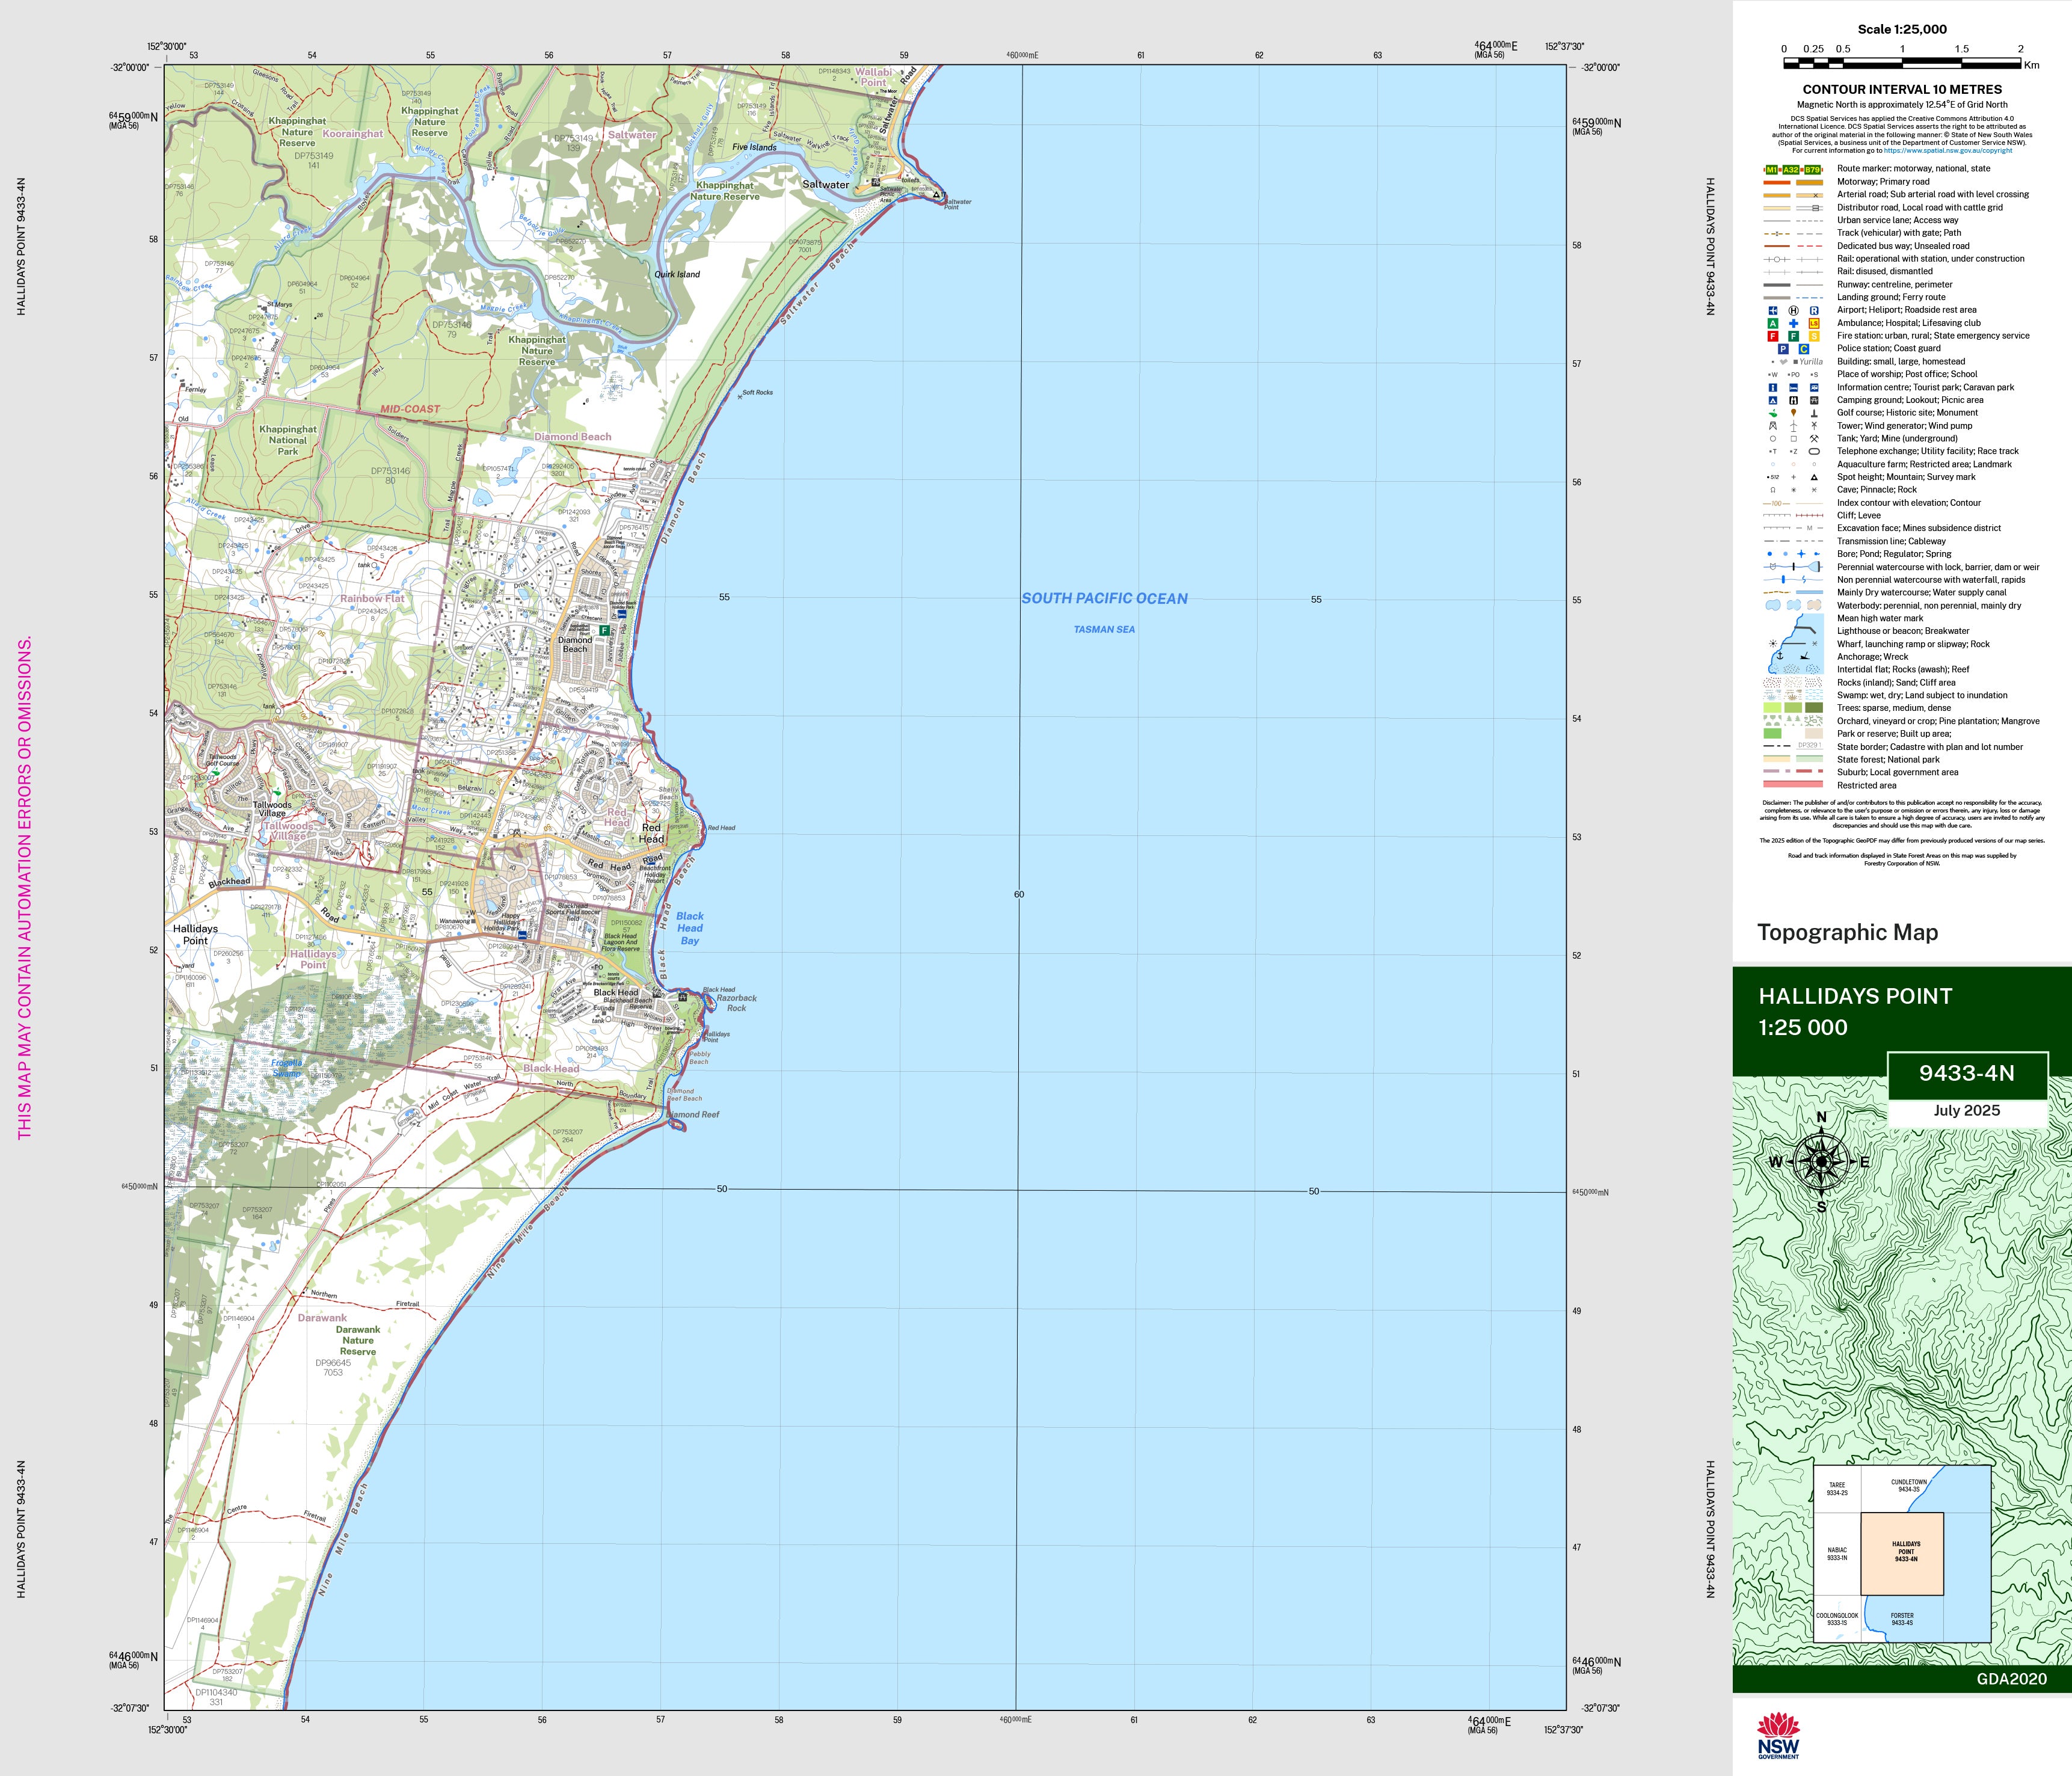
Task: Click the Police station P legend icon
Action: coord(1783,349)
